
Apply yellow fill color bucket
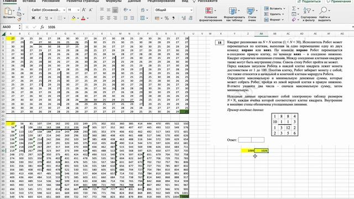(74, 18)
